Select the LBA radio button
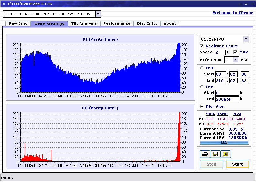 202,86
